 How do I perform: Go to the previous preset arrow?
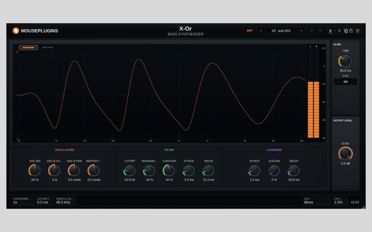261,31
